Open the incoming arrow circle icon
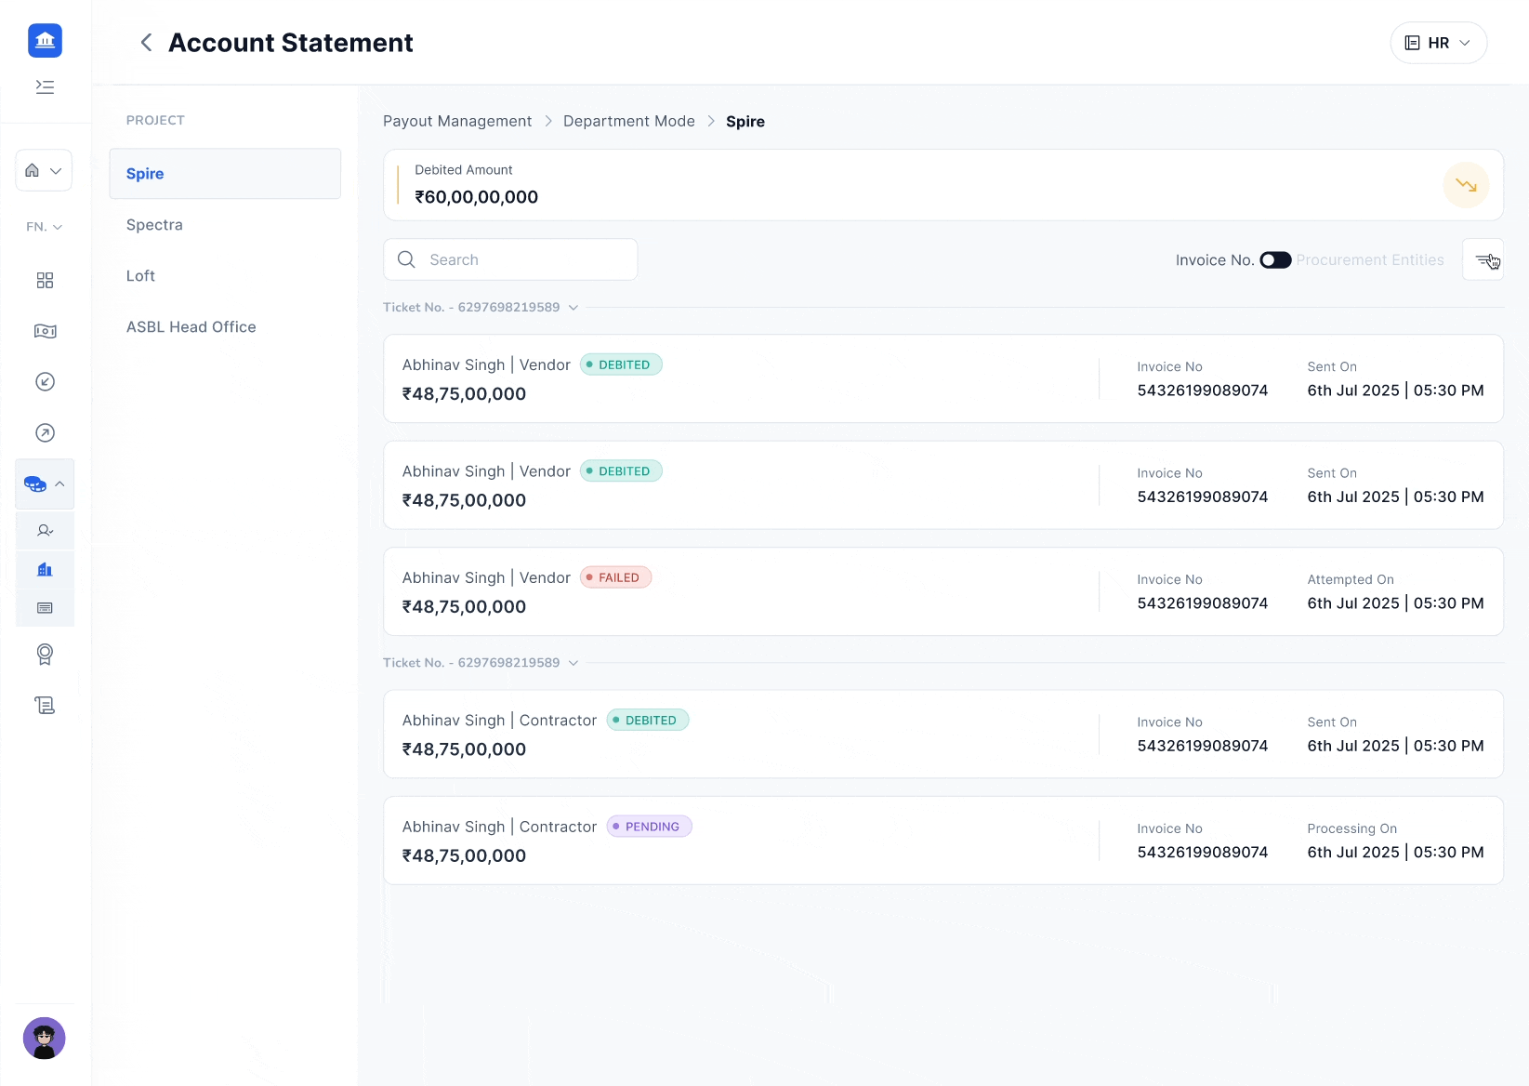Image resolution: width=1529 pixels, height=1086 pixels. pos(45,382)
